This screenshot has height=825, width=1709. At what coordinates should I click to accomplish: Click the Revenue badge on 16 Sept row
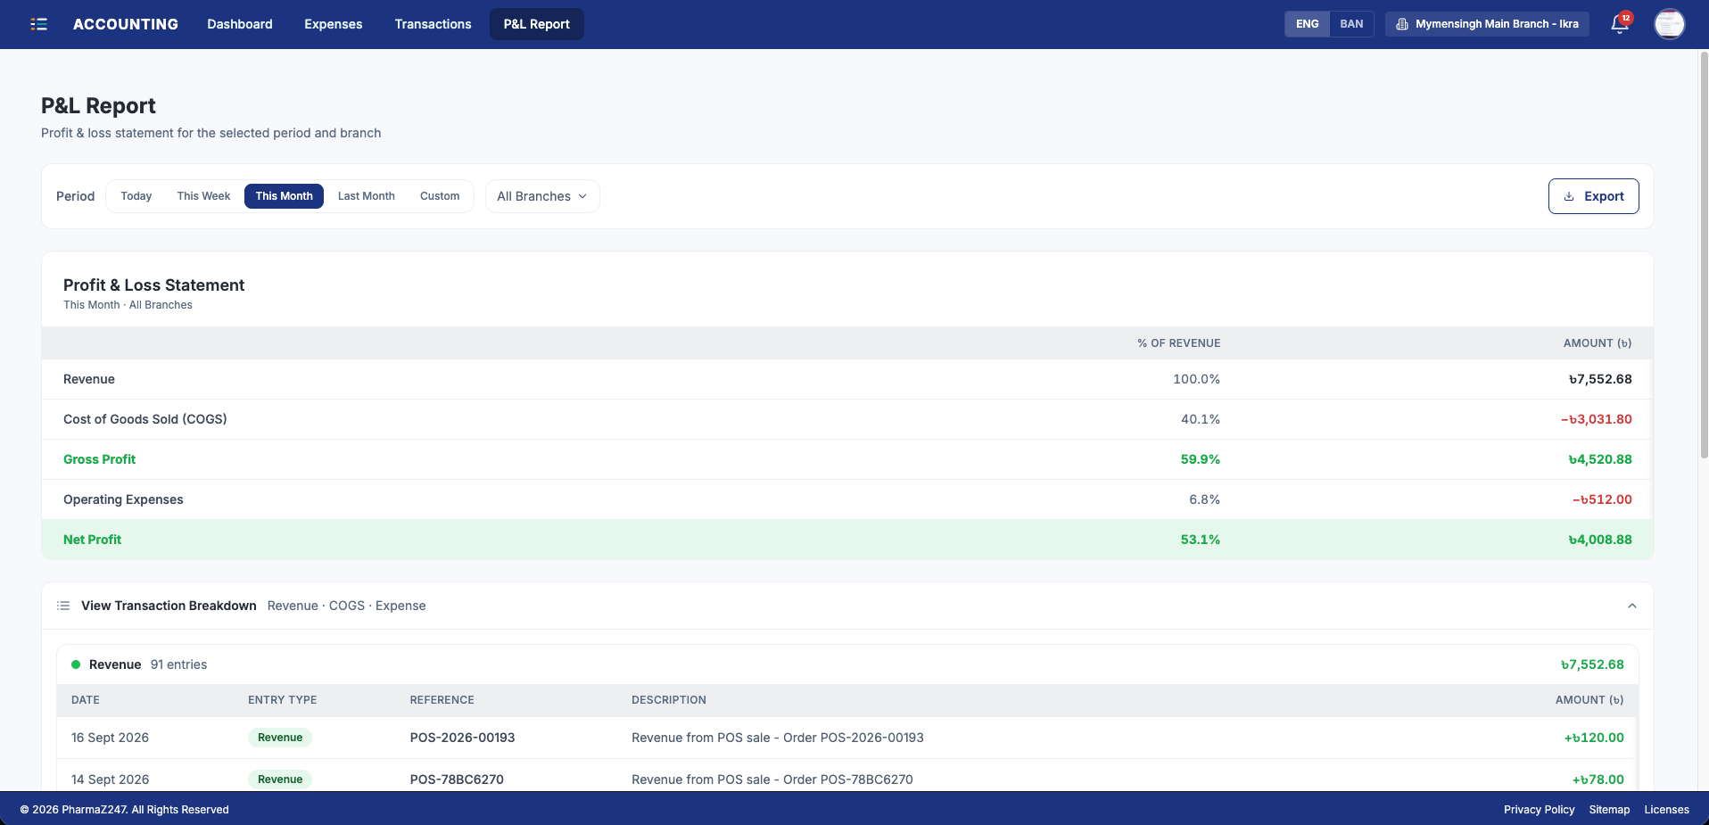pyautogui.click(x=280, y=738)
